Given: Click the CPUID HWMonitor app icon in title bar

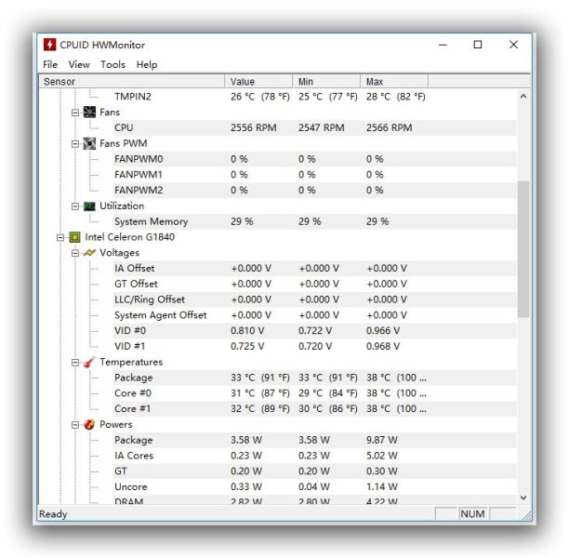Looking at the screenshot, I should click(49, 45).
